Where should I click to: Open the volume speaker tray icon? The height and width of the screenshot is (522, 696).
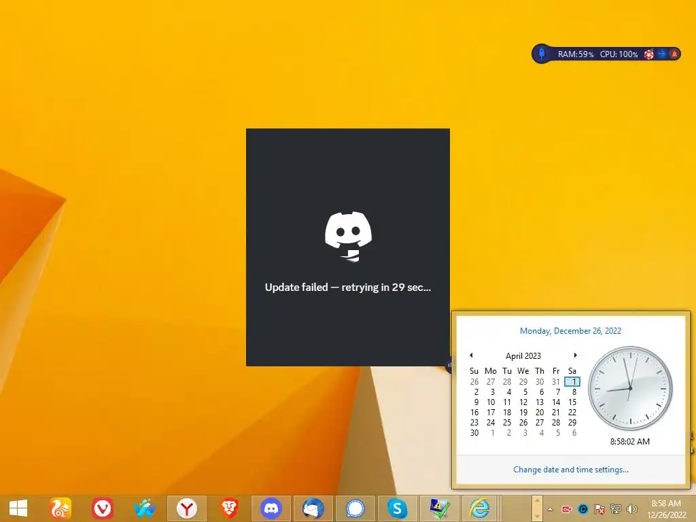(x=631, y=509)
